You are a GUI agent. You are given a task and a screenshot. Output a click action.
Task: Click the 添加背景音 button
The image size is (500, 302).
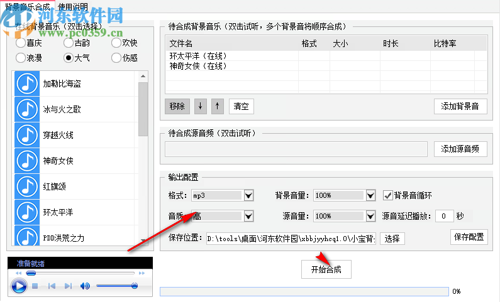point(460,106)
